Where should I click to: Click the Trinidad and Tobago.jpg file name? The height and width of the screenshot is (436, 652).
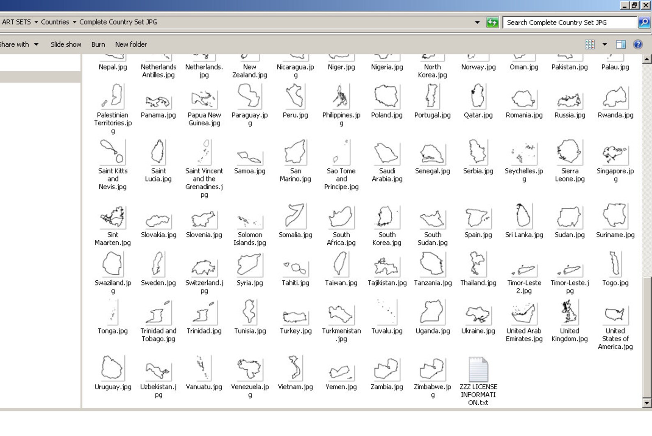(x=158, y=335)
